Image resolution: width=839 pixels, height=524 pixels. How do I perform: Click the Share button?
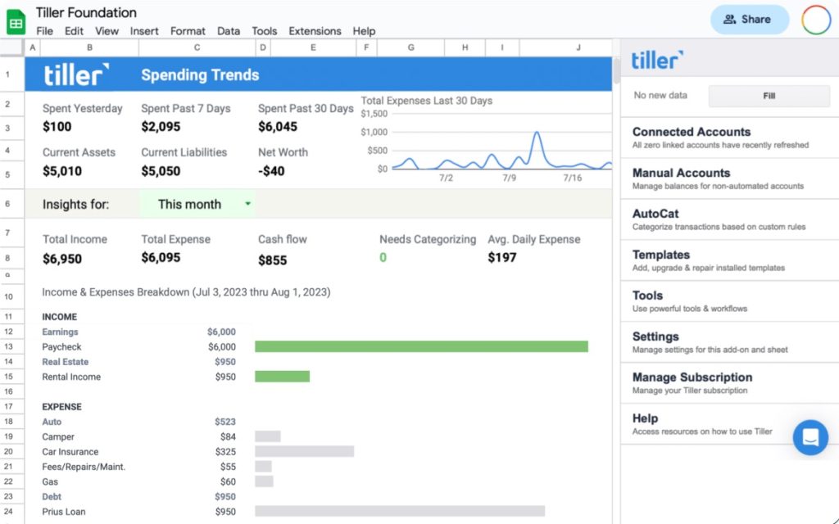[749, 20]
